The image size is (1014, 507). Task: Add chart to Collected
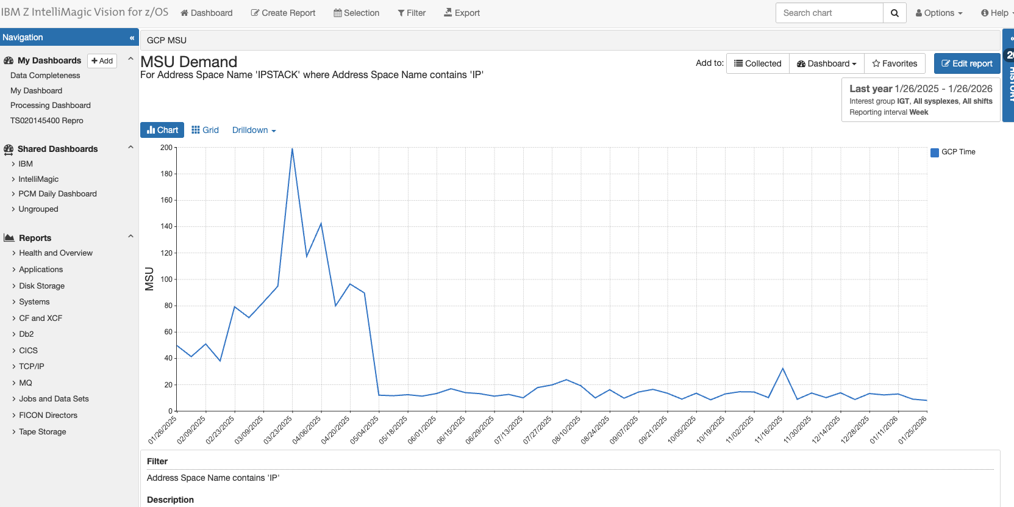pyautogui.click(x=758, y=63)
